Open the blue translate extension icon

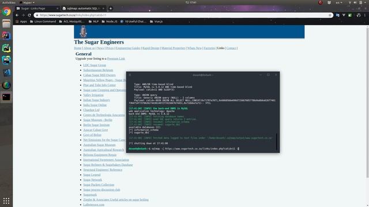338,15
